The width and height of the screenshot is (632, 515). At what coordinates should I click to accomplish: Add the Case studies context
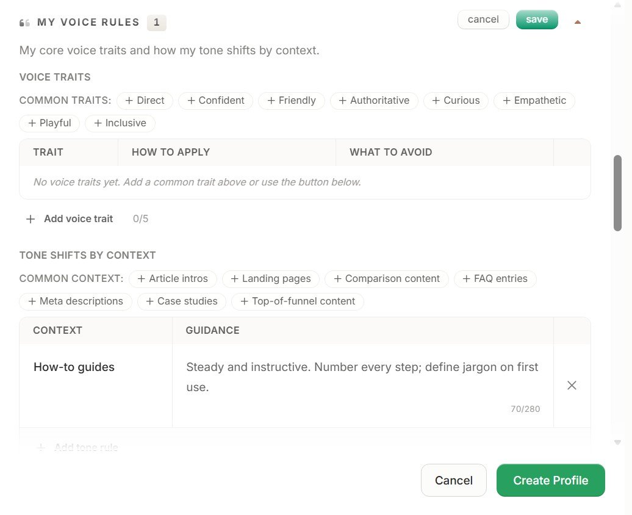point(182,301)
